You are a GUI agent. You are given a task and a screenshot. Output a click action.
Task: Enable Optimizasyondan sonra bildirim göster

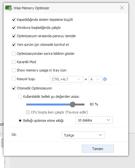[14, 54]
